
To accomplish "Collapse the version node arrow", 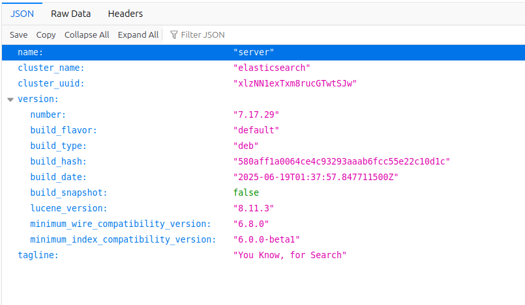I will pos(10,99).
